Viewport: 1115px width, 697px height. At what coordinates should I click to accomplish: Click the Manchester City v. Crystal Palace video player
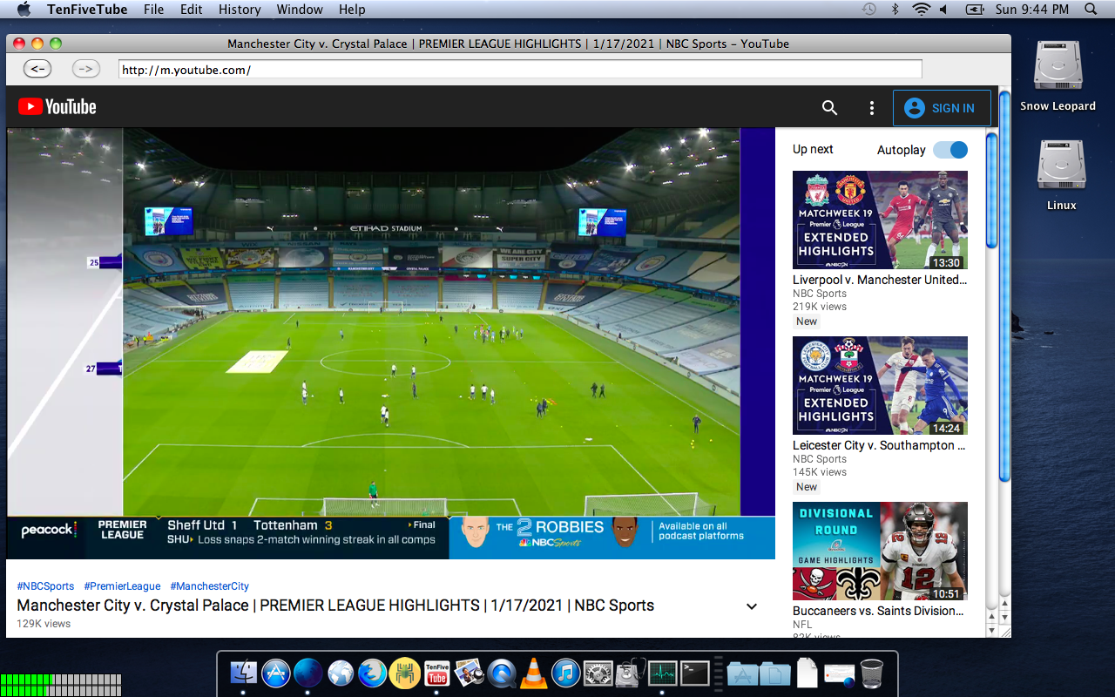pos(391,343)
